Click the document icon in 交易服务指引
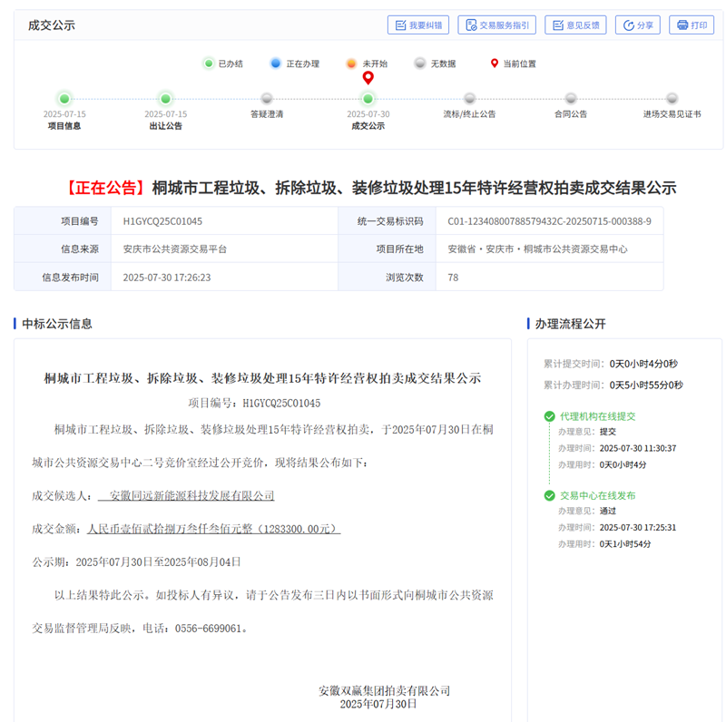Image resolution: width=726 pixels, height=722 pixels. pos(471,25)
